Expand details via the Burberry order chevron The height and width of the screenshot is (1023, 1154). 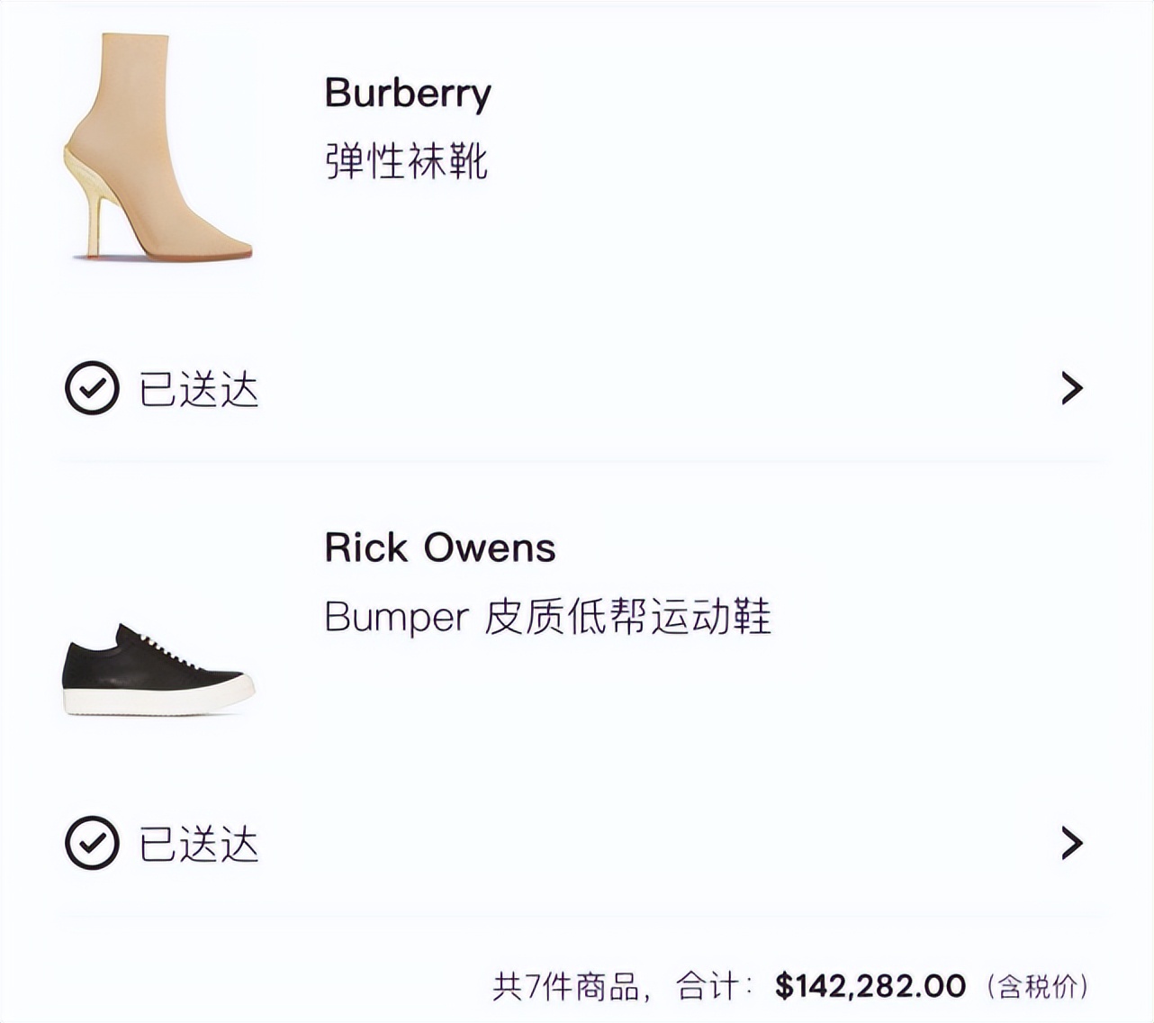pos(1071,389)
